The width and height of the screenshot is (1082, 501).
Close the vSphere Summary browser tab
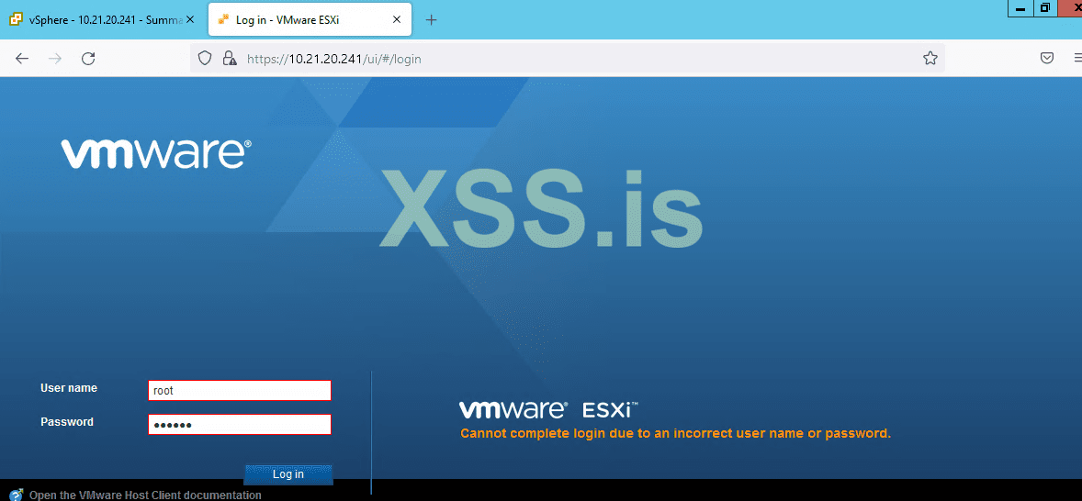click(191, 20)
